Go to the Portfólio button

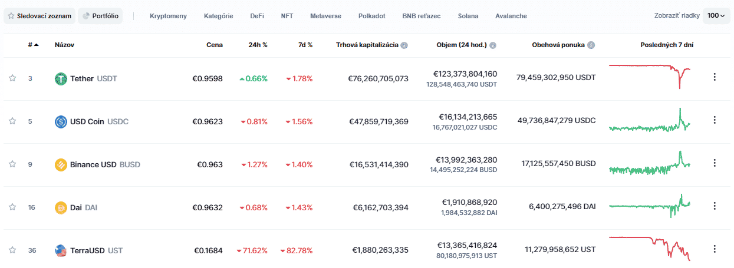[100, 16]
